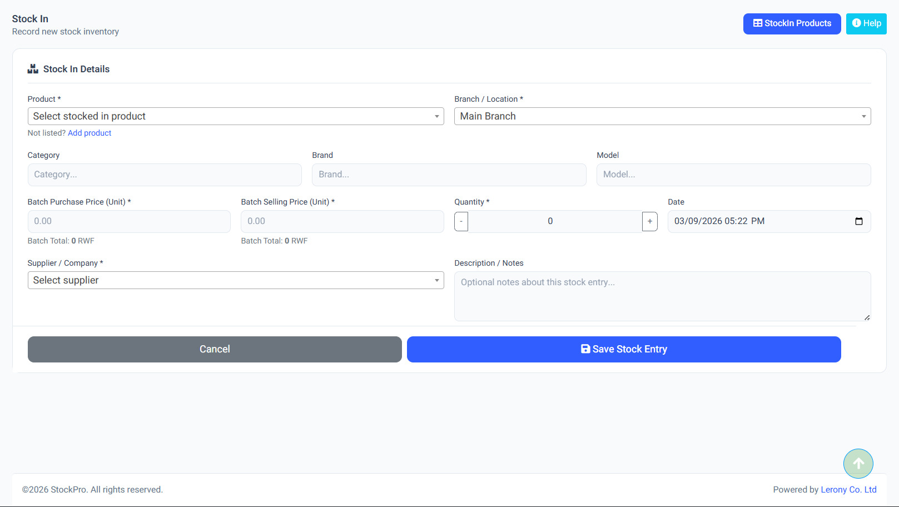The height and width of the screenshot is (507, 899).
Task: Open the Help button
Action: click(x=866, y=23)
